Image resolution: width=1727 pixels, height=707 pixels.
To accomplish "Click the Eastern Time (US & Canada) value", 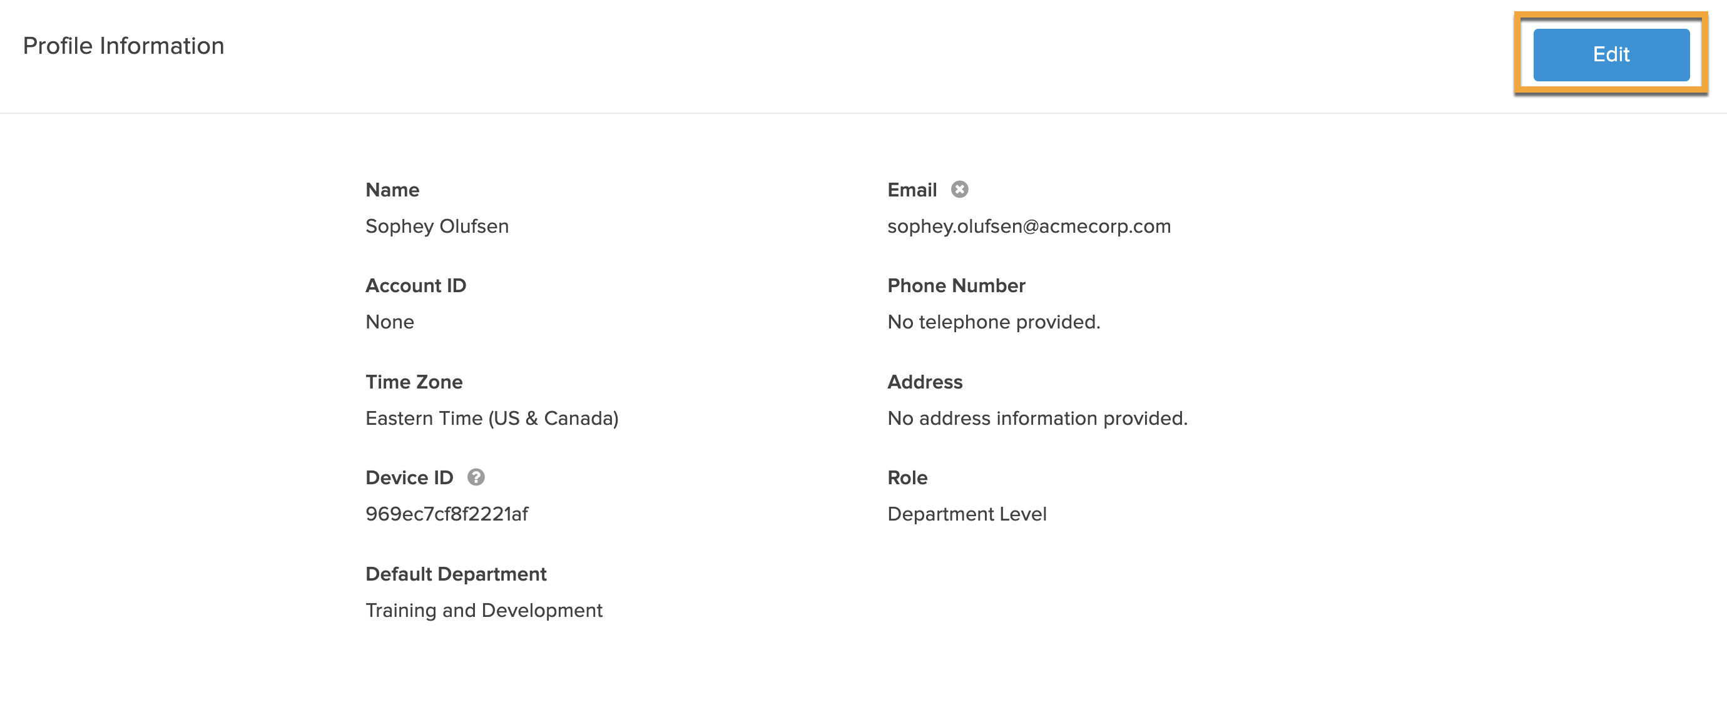I will [x=492, y=418].
